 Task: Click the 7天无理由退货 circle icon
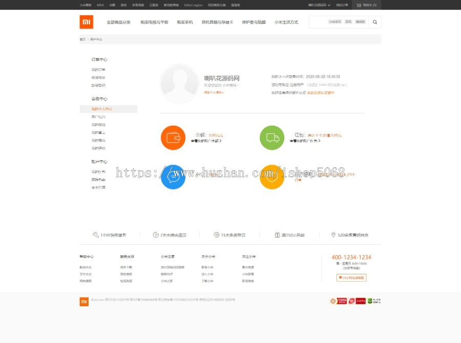(x=156, y=235)
